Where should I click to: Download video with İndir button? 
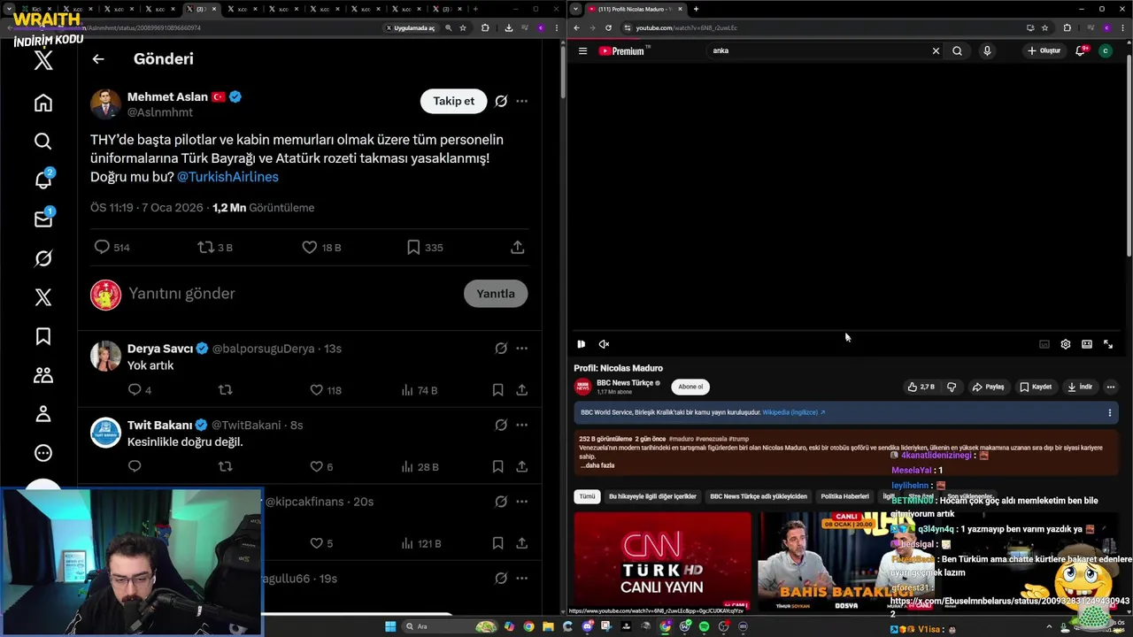pyautogui.click(x=1080, y=387)
